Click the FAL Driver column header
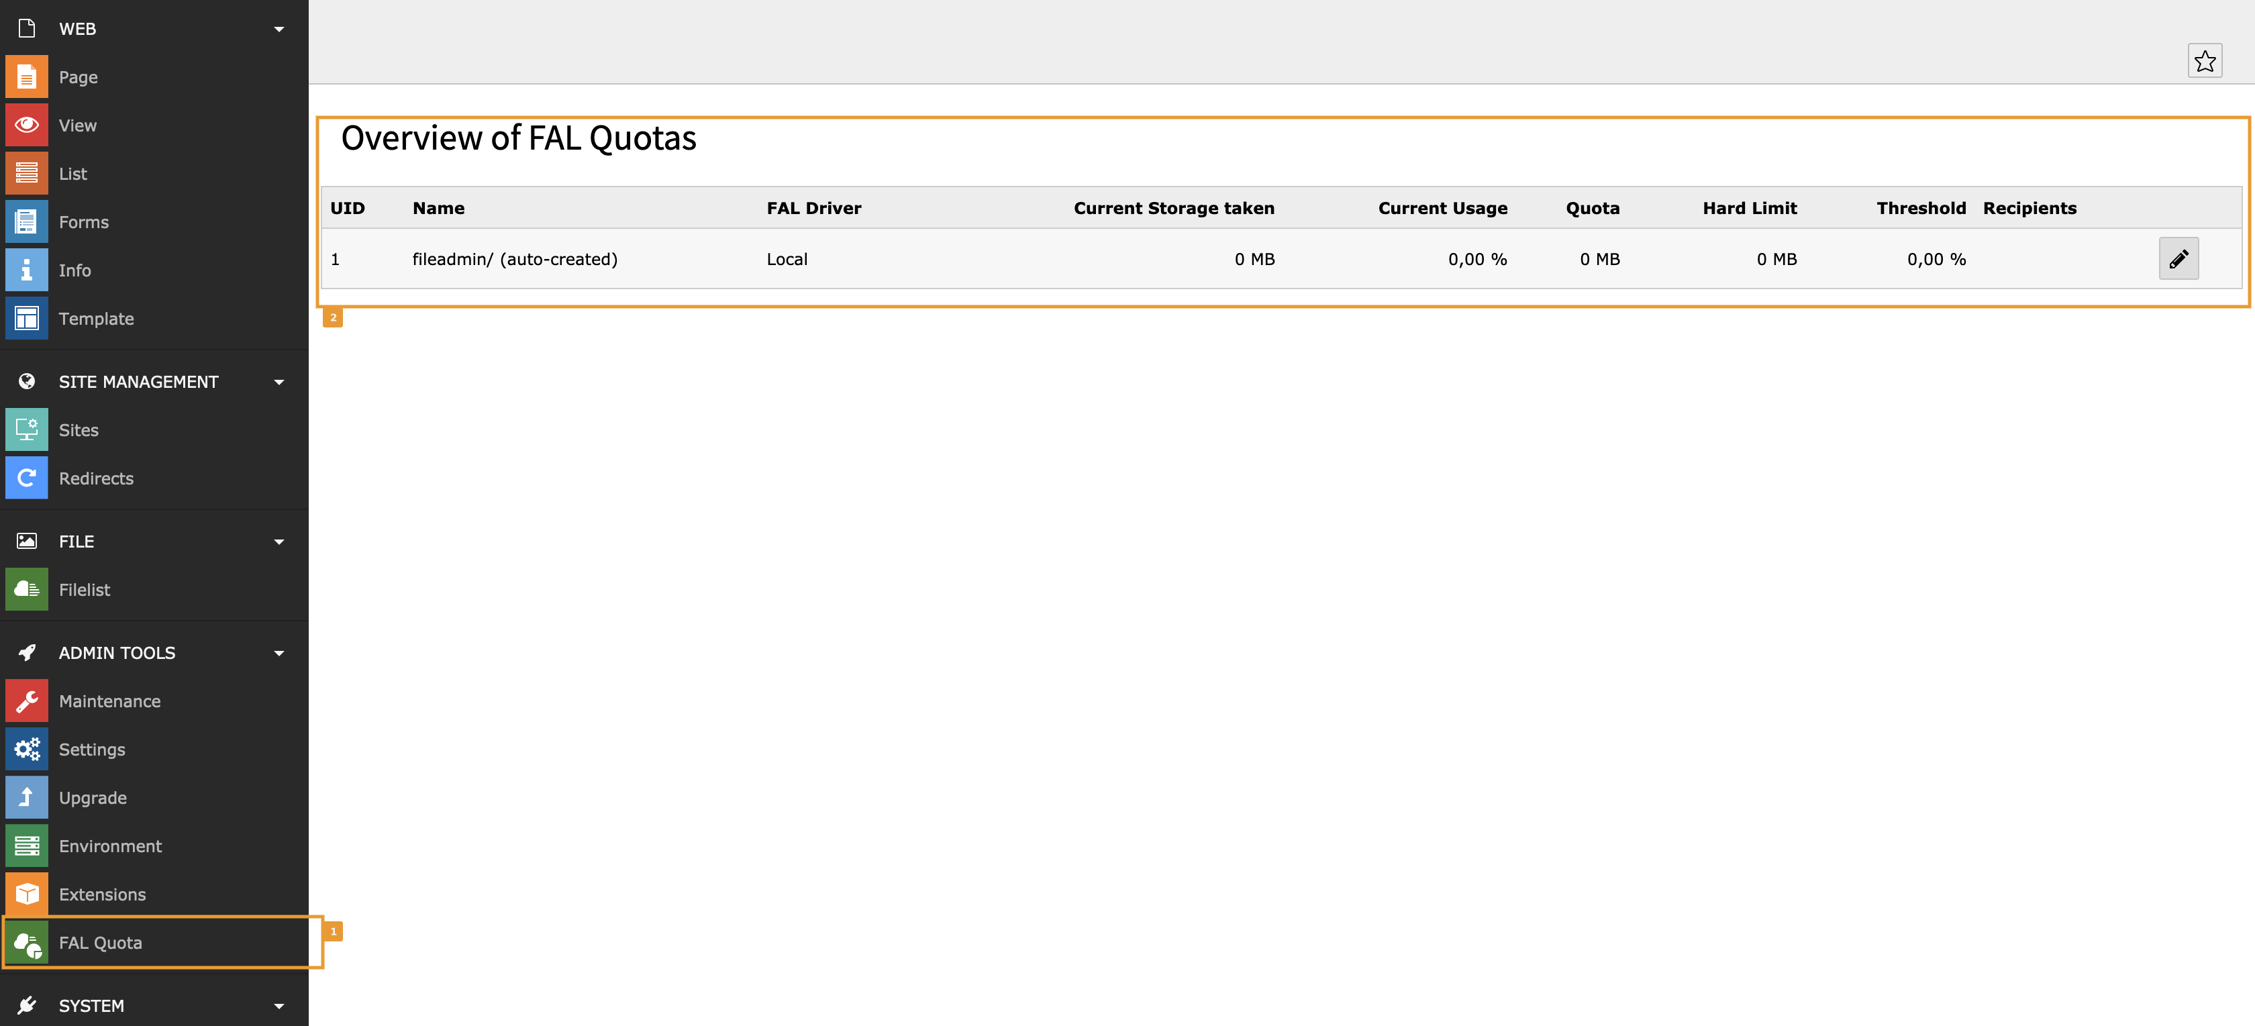 click(x=813, y=208)
